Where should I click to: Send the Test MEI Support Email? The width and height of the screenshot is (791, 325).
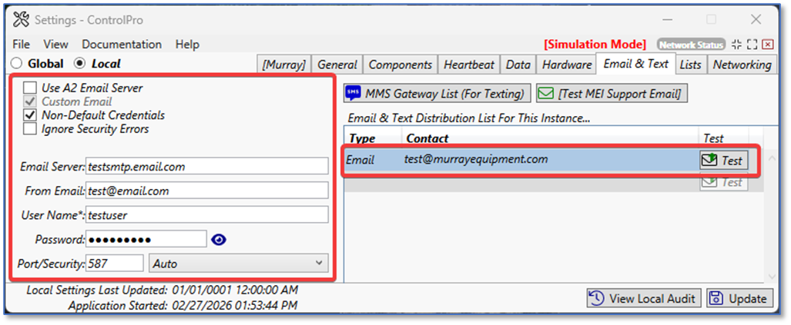612,94
